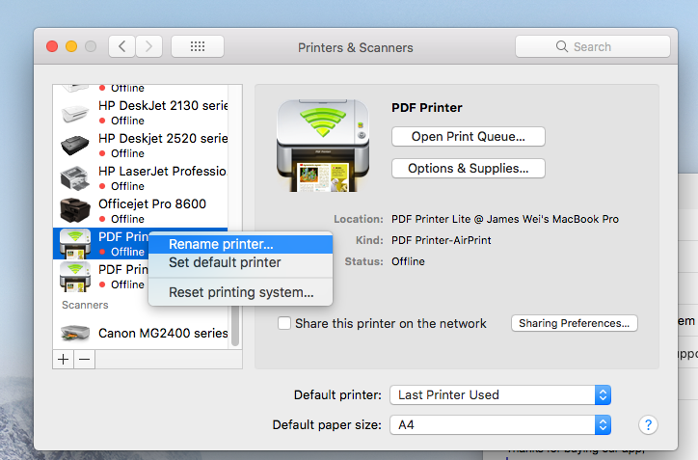Click the HP LaserJet Professional printer icon

click(x=75, y=178)
